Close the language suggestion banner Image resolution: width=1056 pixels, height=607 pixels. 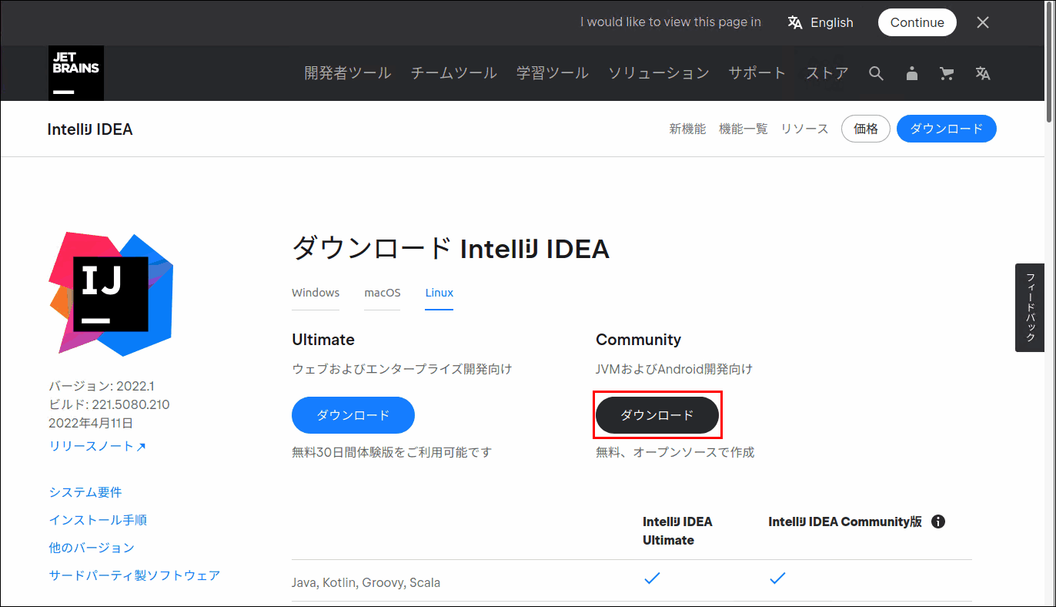(x=983, y=22)
